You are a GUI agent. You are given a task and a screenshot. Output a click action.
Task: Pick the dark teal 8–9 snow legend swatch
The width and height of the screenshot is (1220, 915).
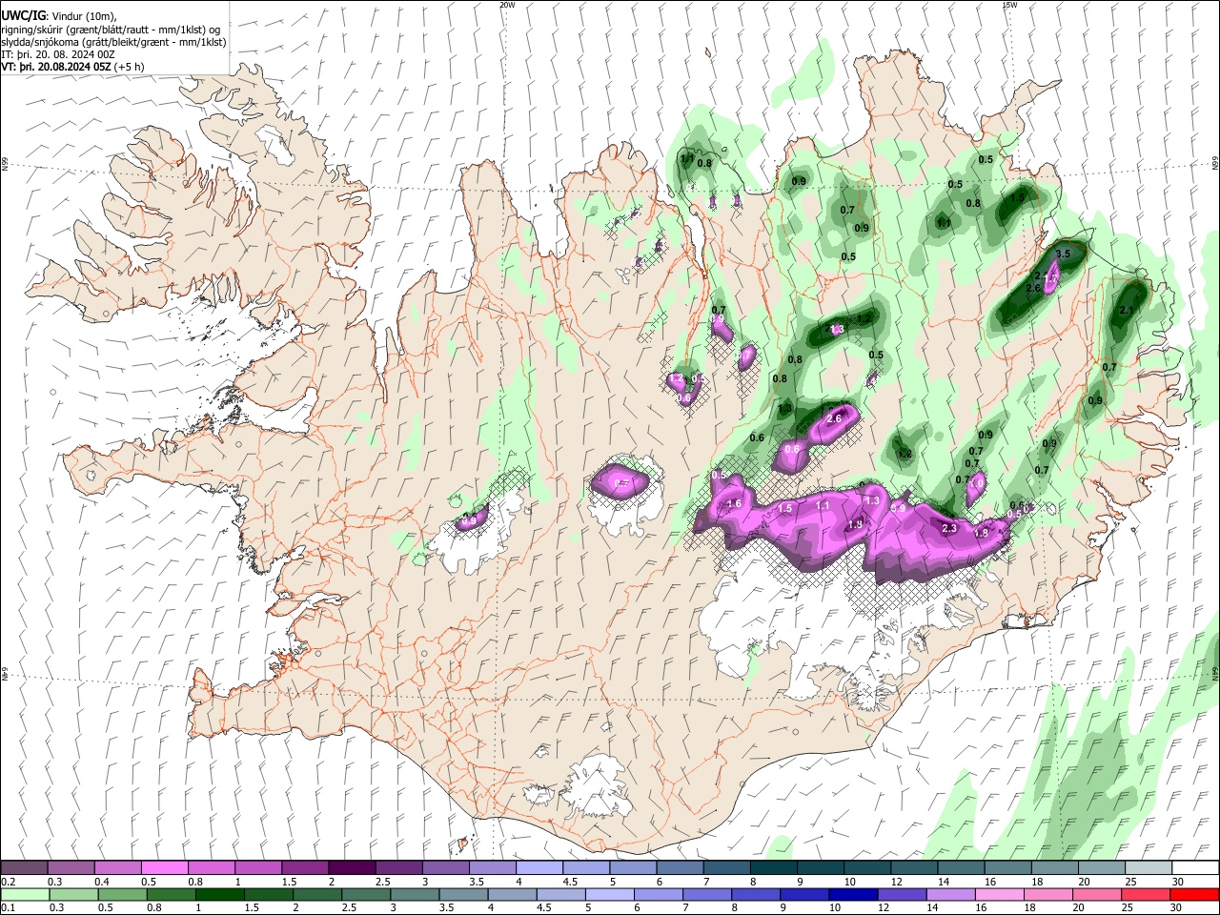(774, 867)
